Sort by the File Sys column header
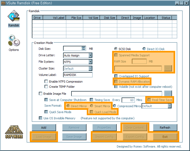Screen dimensions: 190x151 coord(75,18)
